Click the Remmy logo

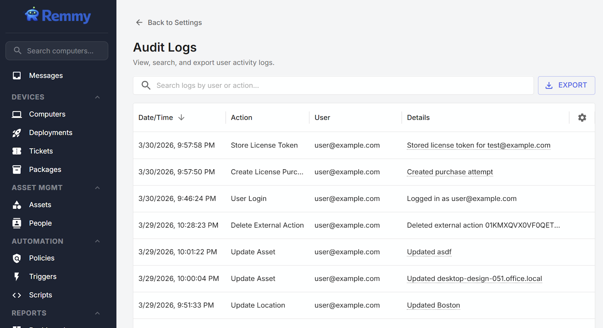(x=57, y=15)
